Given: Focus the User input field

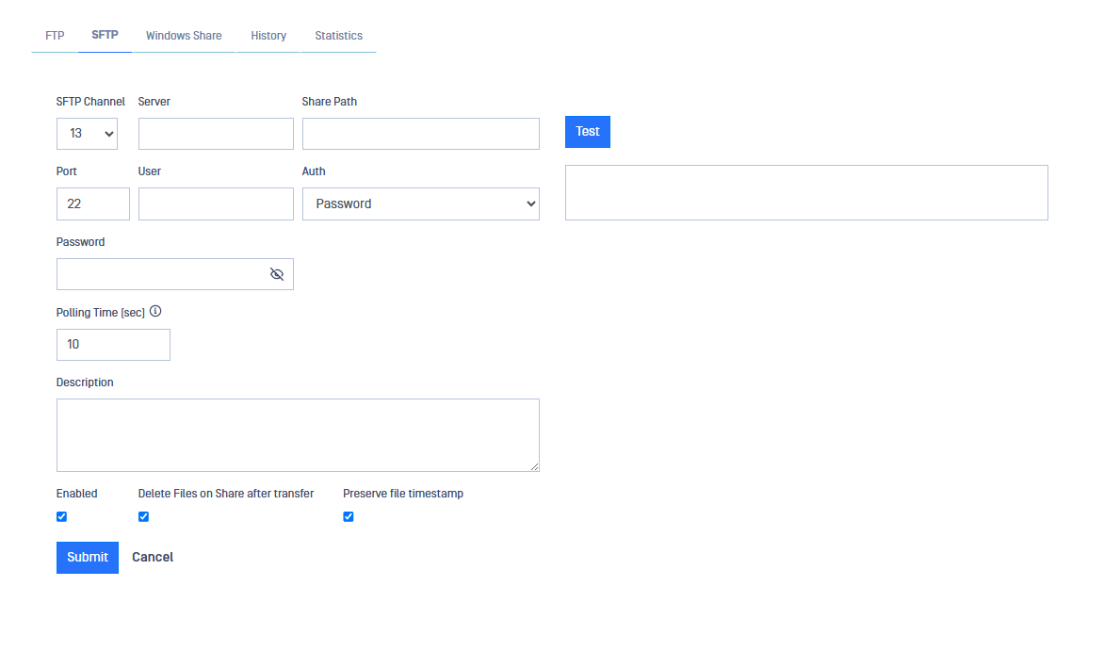Looking at the screenshot, I should coord(216,203).
